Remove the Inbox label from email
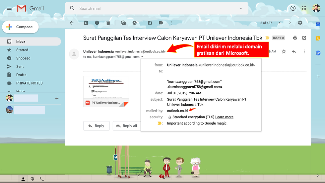The height and width of the screenshot is (183, 325). (x=283, y=38)
